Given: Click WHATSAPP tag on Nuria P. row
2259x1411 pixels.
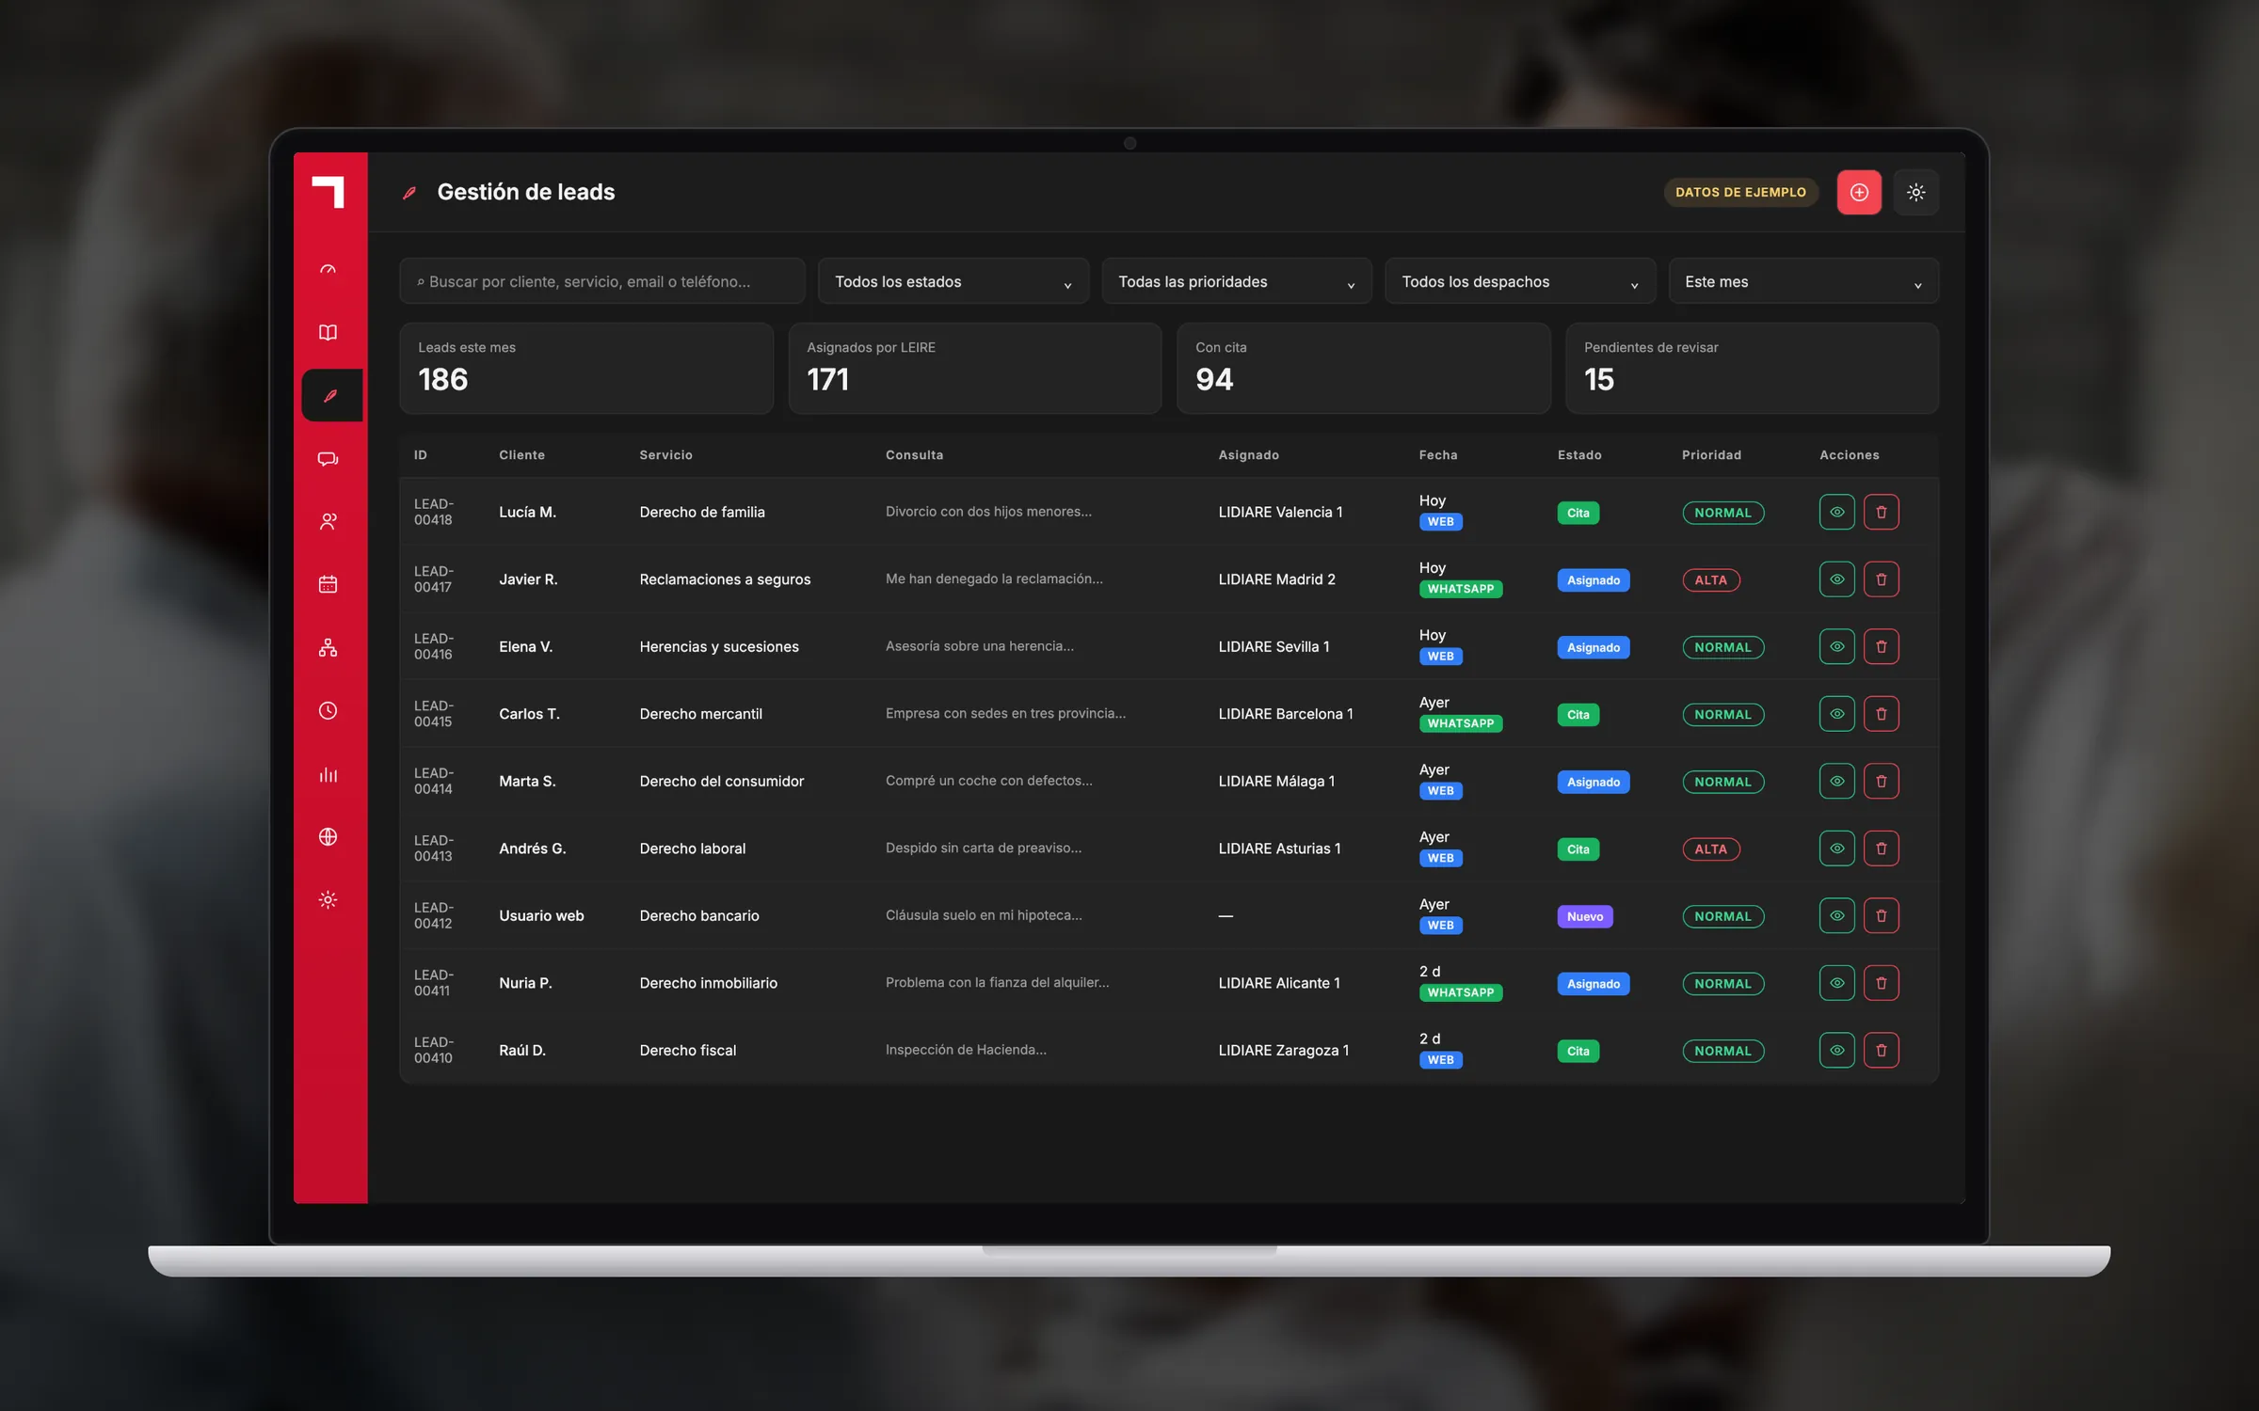Looking at the screenshot, I should click(1460, 992).
